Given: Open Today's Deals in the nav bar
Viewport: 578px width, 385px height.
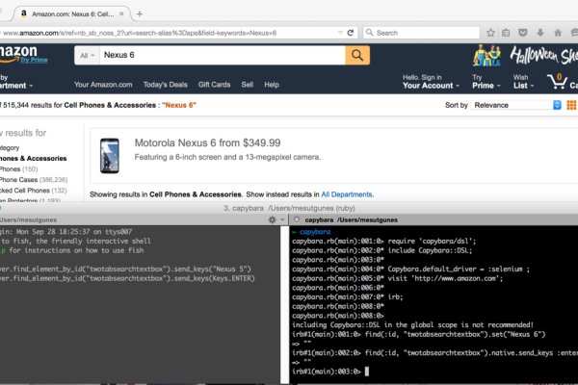Looking at the screenshot, I should pos(166,85).
